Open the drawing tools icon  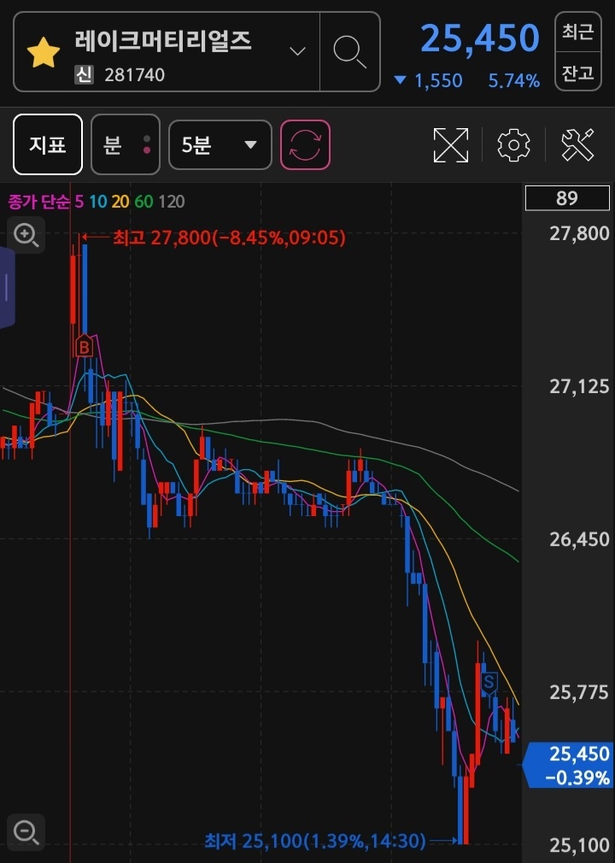pyautogui.click(x=577, y=144)
